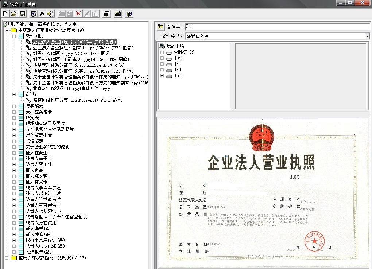Click the new document toolbar icon
Image resolution: width=372 pixels, height=269 pixels.
click(5, 14)
